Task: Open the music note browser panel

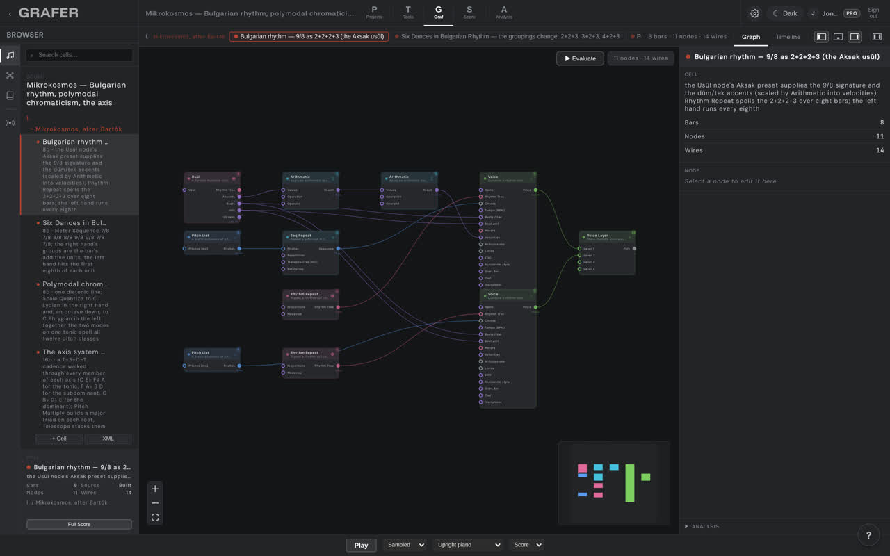Action: pyautogui.click(x=10, y=56)
